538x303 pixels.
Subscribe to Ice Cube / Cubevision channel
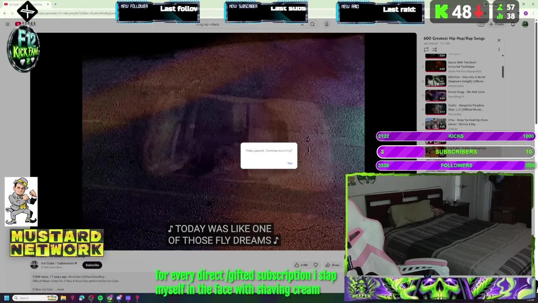click(x=92, y=265)
